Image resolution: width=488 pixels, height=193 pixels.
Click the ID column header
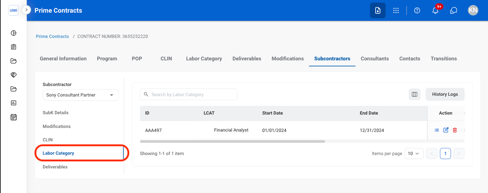(x=147, y=113)
